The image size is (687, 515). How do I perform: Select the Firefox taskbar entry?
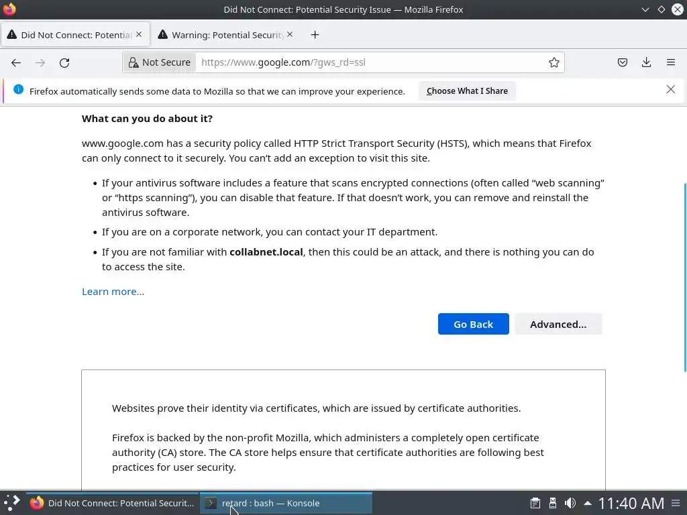(113, 503)
